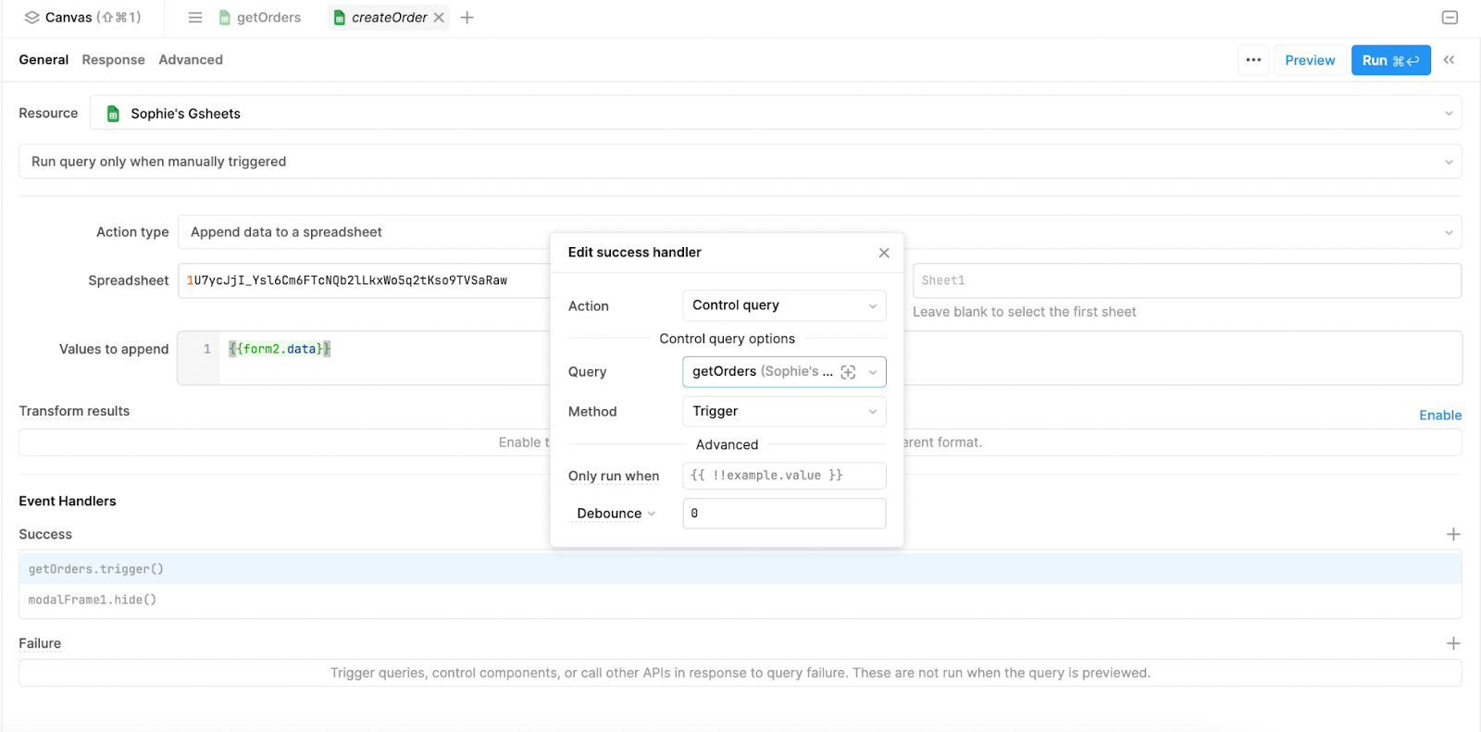Close the Edit success handler popup
Viewport: 1481px width, 732px height.
click(884, 253)
